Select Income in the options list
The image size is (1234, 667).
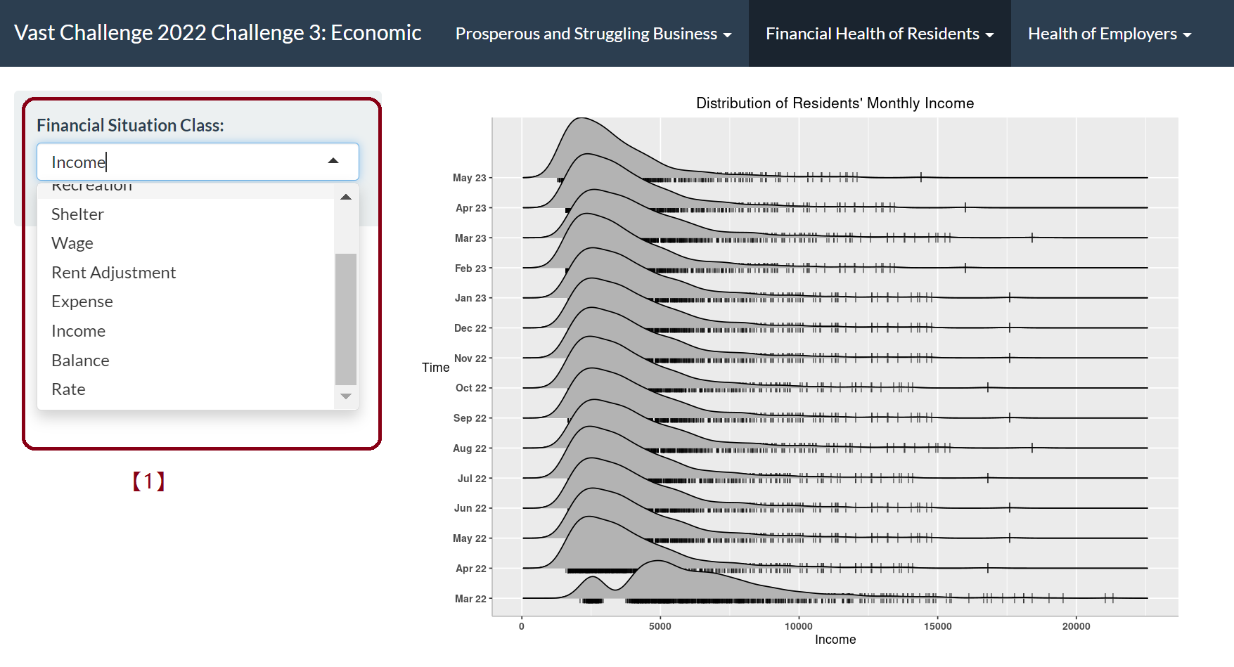coord(79,331)
